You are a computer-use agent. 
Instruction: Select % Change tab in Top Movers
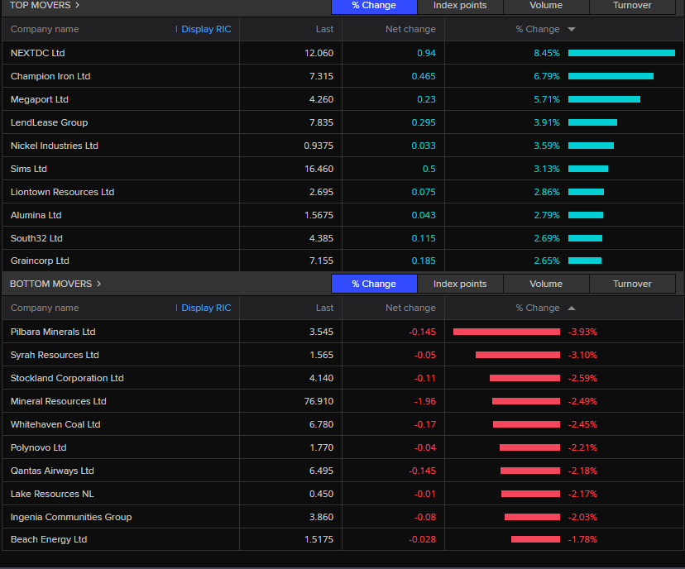tap(374, 6)
